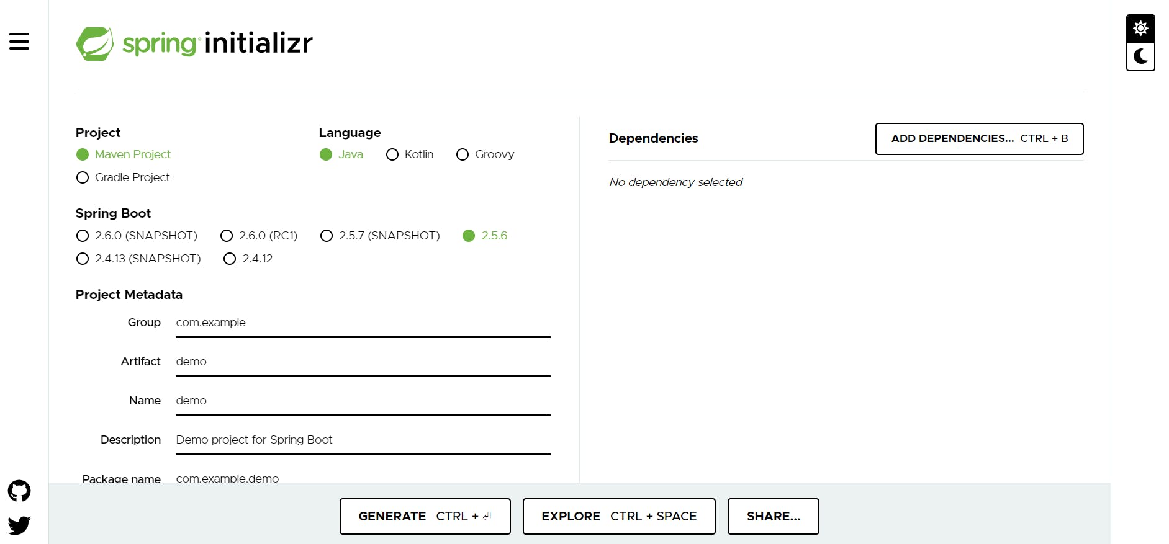Open the Twitter link icon
Viewport: 1169px width, 544px height.
[x=19, y=525]
